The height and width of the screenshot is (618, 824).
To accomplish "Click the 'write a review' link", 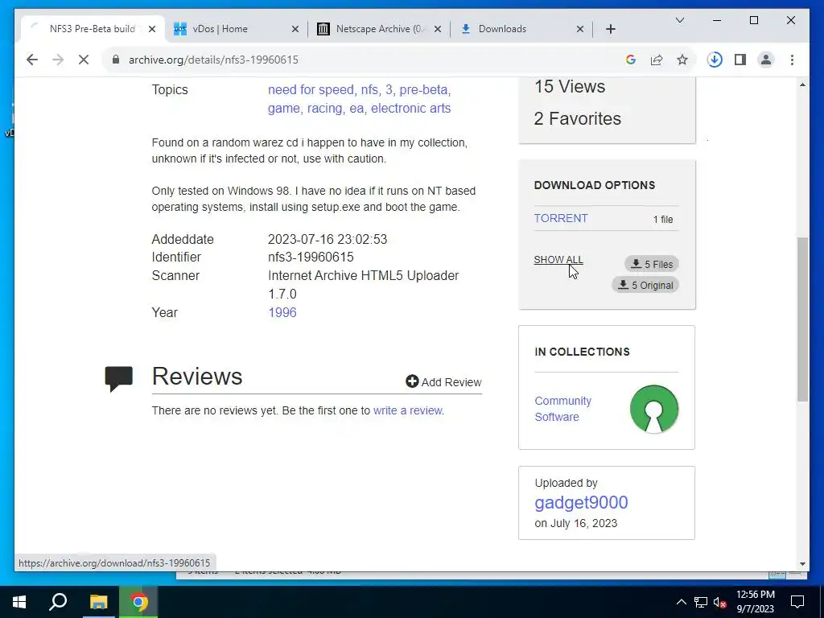I will pyautogui.click(x=408, y=410).
